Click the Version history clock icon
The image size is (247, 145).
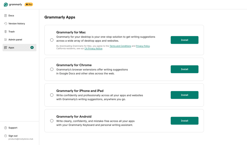pos(6,23)
